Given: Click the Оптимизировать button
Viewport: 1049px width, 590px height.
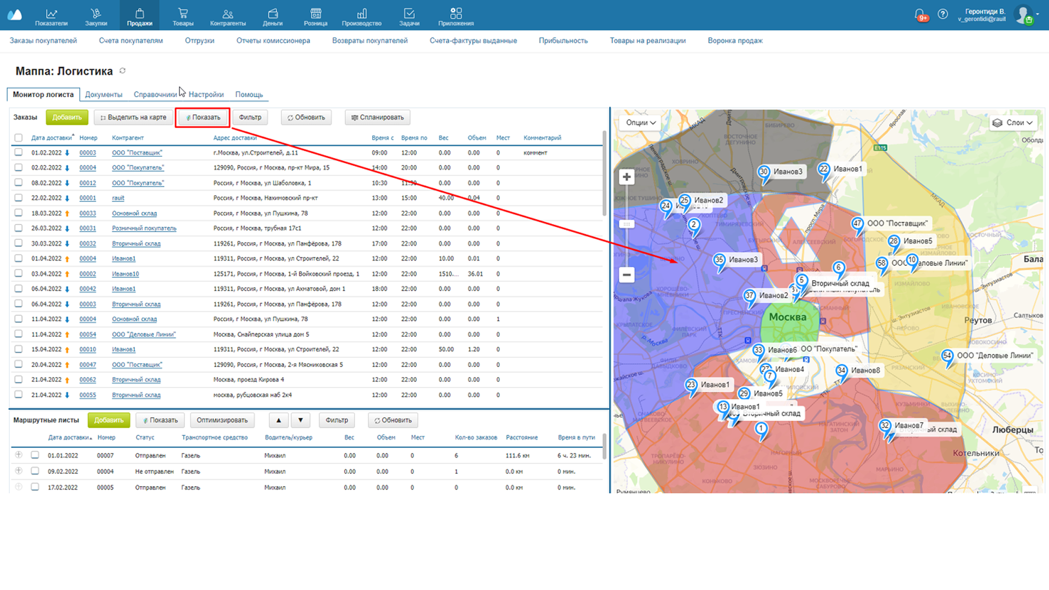Looking at the screenshot, I should tap(222, 420).
